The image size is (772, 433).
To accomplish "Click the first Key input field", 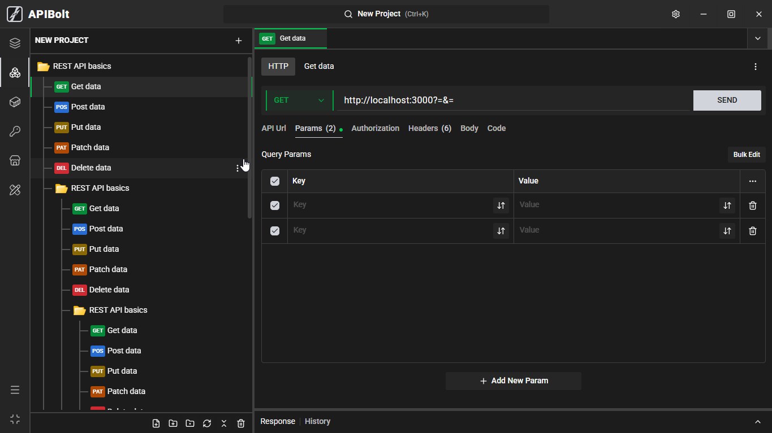I will coord(391,205).
